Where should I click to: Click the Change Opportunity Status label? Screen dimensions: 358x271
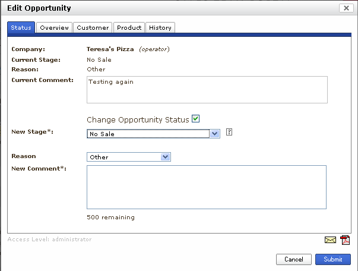pyautogui.click(x=138, y=120)
